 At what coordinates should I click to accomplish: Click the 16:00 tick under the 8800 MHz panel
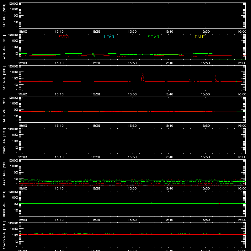click(242, 220)
